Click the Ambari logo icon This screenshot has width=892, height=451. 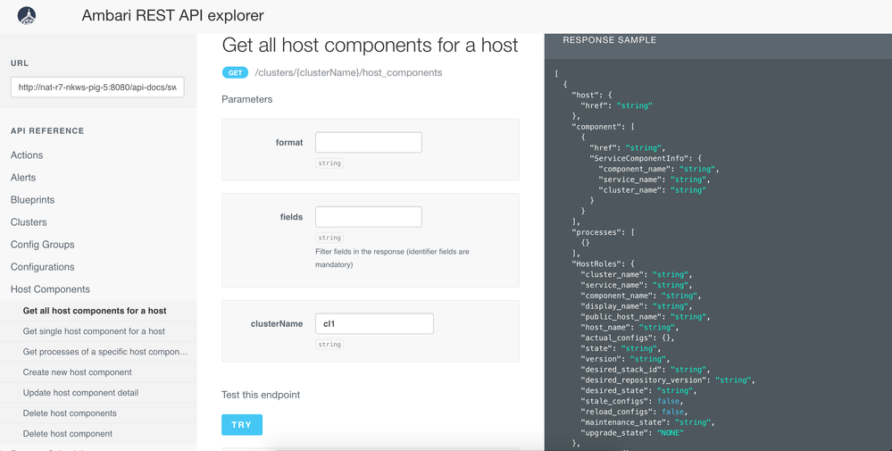coord(27,15)
